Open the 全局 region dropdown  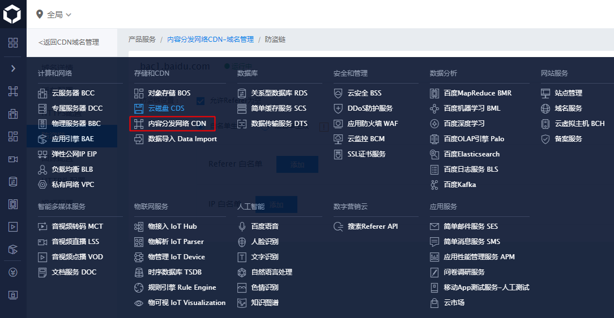click(54, 15)
